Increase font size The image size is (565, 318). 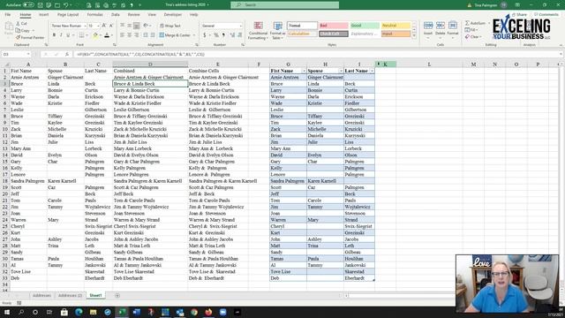104,26
